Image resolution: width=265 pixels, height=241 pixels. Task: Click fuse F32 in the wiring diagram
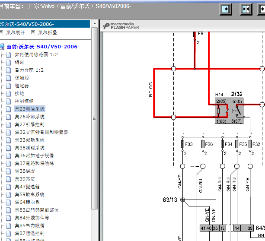point(250,144)
